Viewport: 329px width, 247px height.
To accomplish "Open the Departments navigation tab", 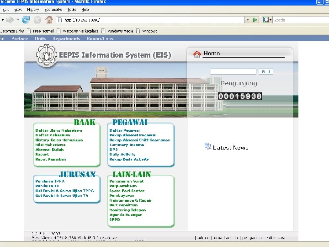I will pos(66,38).
